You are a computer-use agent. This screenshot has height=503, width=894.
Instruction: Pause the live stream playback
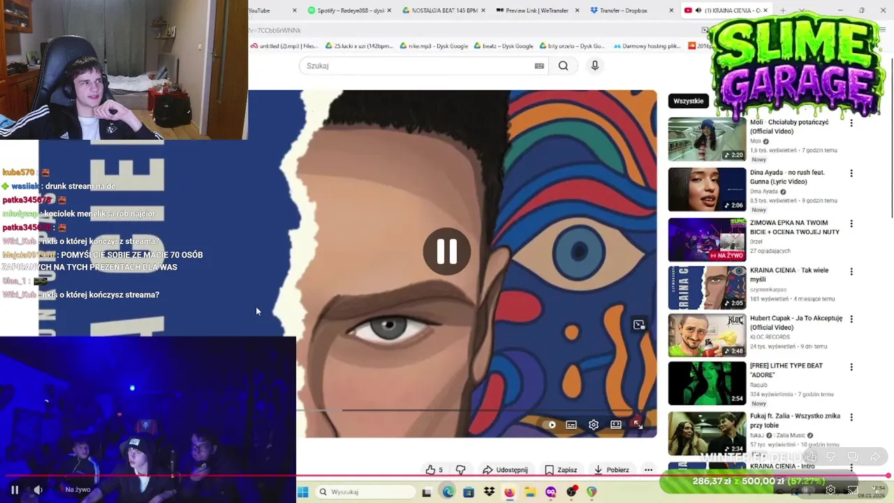pos(14,490)
